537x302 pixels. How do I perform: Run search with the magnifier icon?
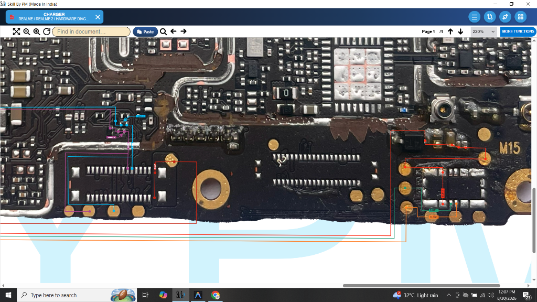pos(164,31)
